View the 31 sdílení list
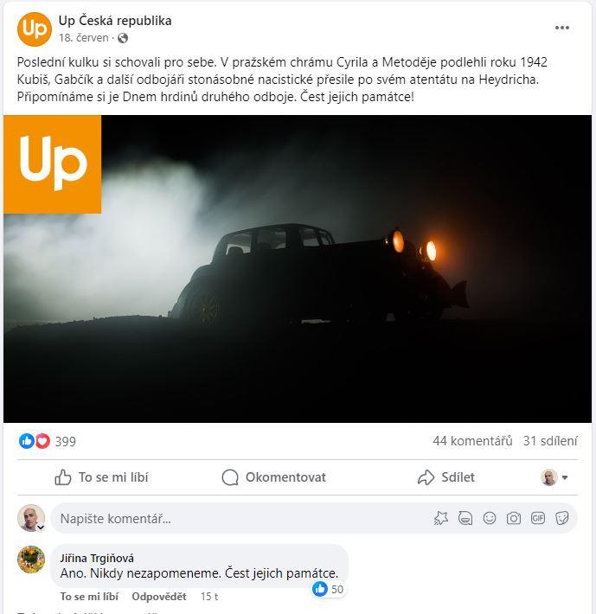 point(550,441)
